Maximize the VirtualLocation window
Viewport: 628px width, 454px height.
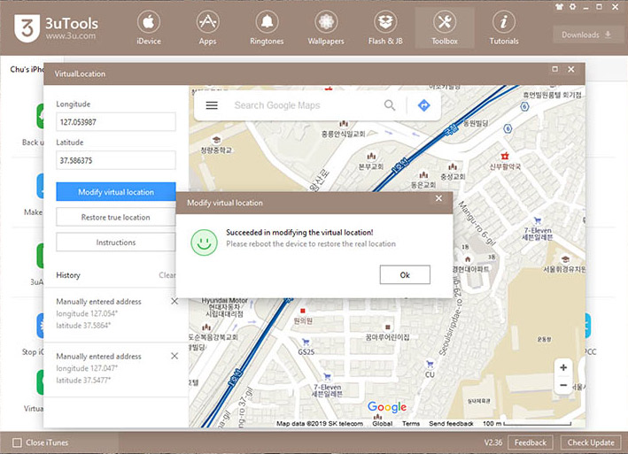tap(554, 69)
